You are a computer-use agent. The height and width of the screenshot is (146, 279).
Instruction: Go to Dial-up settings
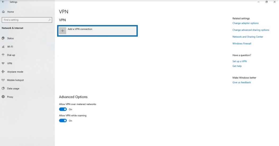pyautogui.click(x=11, y=55)
